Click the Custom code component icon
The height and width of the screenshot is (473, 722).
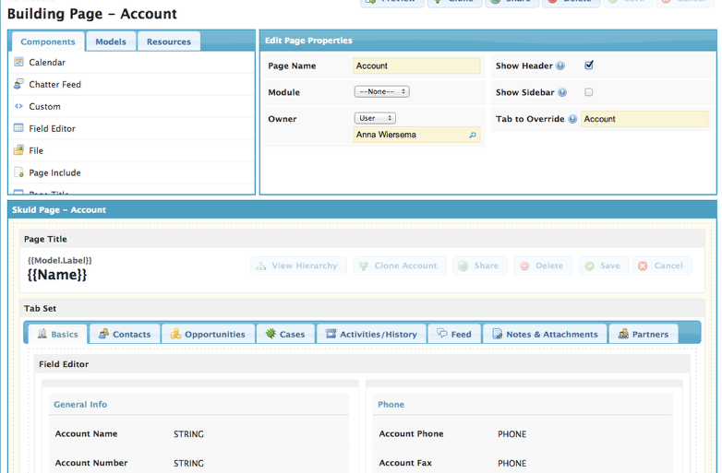[18, 106]
